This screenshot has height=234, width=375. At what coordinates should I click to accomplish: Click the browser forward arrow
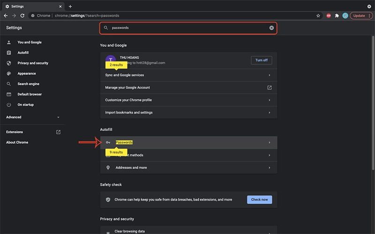coord(14,15)
